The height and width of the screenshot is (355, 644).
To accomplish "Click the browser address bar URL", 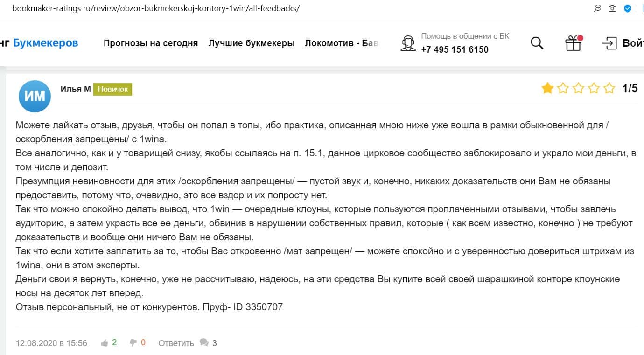I will point(155,8).
